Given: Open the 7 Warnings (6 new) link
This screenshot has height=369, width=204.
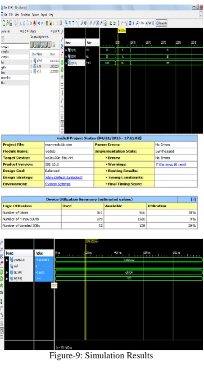Looking at the screenshot, I should [170, 164].
